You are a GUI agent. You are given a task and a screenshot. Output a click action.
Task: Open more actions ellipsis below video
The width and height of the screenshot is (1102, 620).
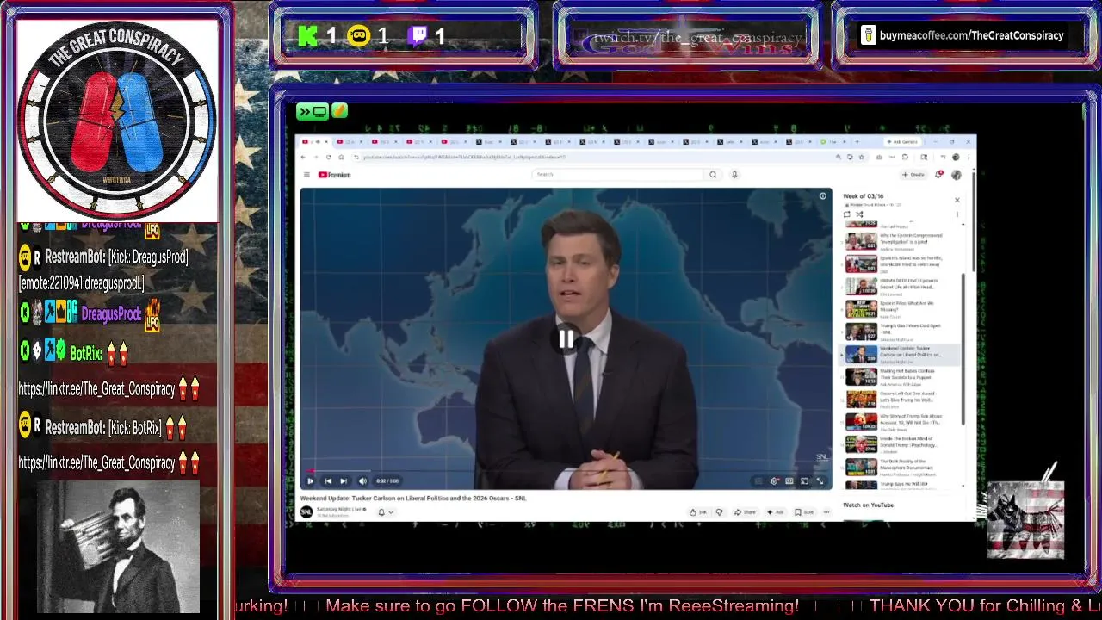[826, 512]
